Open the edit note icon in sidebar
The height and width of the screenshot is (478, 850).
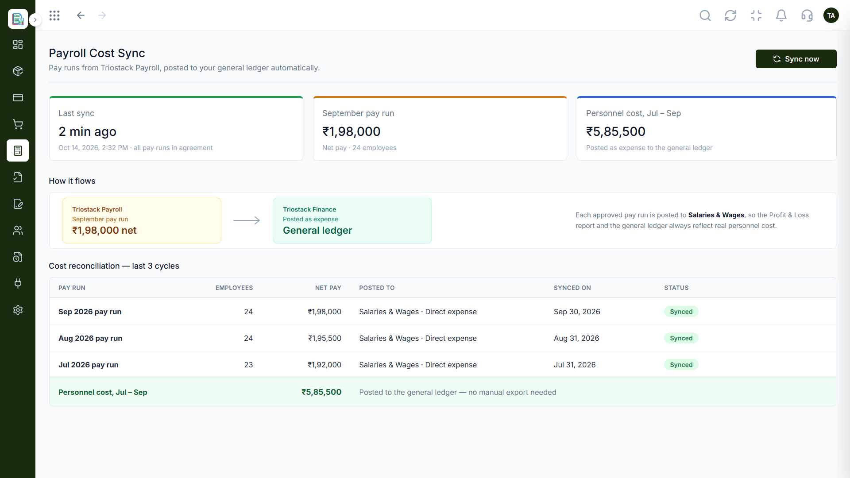(x=18, y=204)
